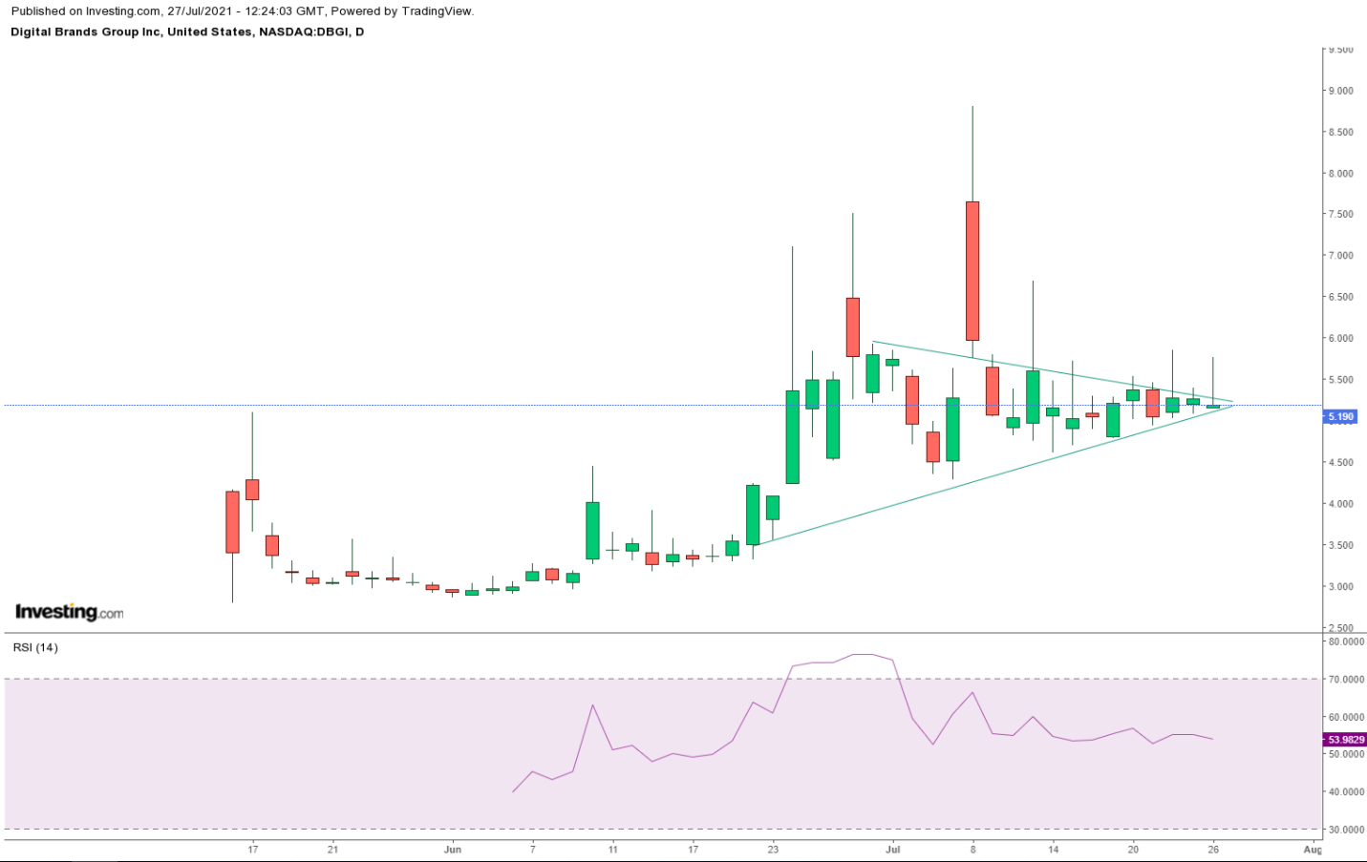Screen dimensions: 1367x862
Task: Click the 60.0000 RSI axis label
Action: point(1346,717)
